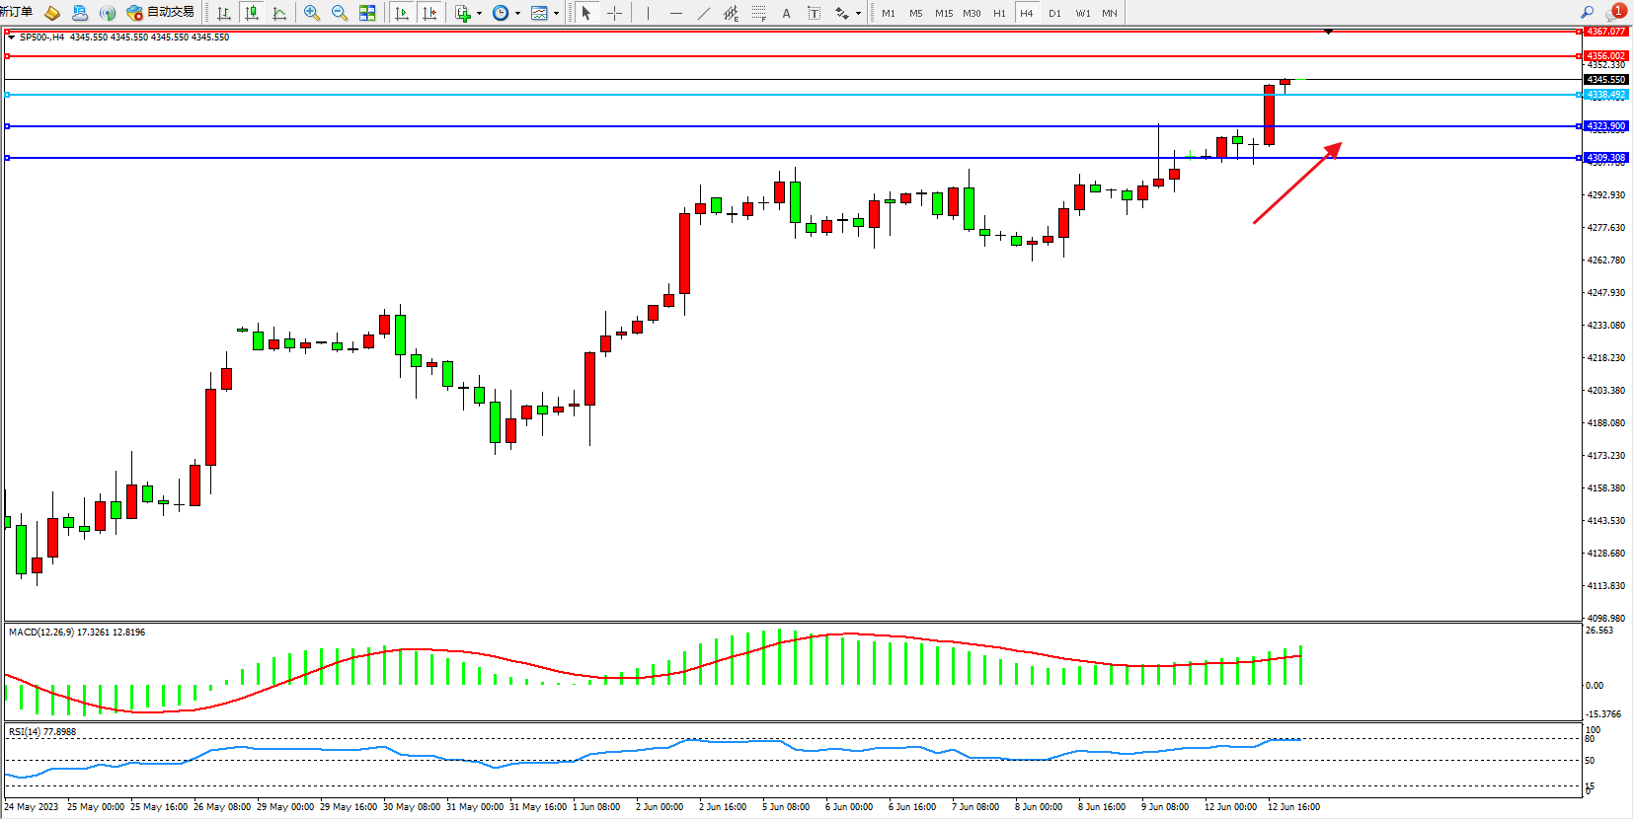
Task: Select the Trendline drawing tool
Action: click(703, 13)
